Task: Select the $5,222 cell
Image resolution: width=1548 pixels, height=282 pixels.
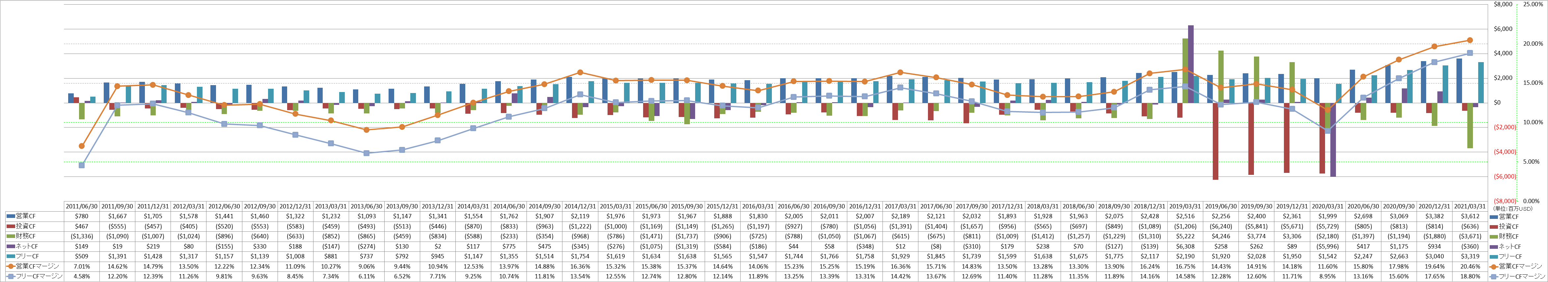Action: (x=1184, y=236)
